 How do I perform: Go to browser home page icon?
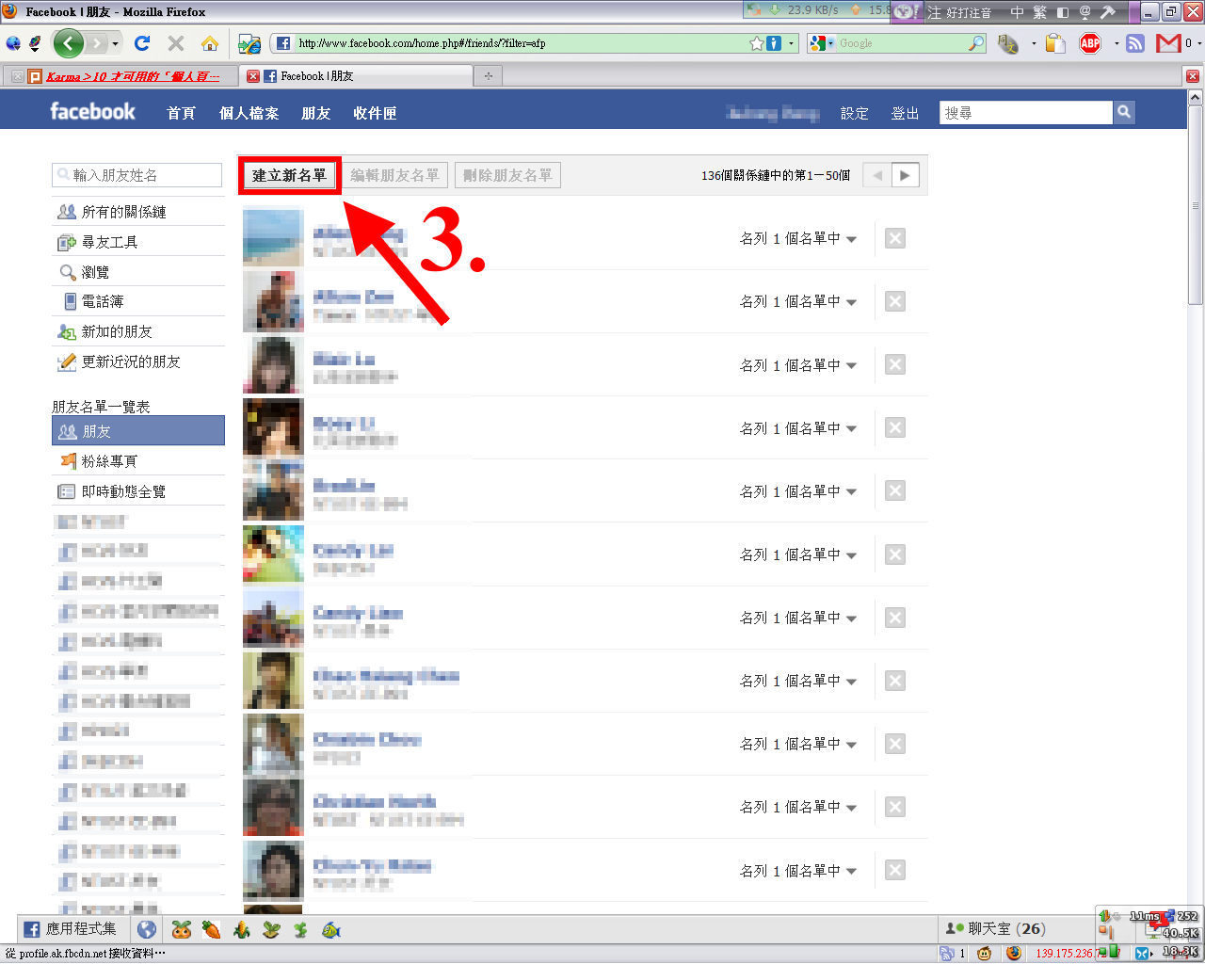point(210,43)
